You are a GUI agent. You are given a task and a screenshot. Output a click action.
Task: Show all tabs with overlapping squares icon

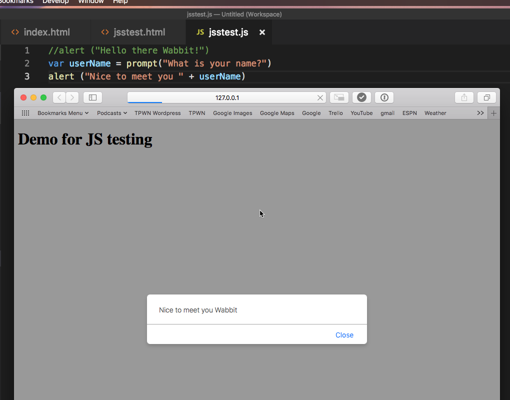(486, 97)
